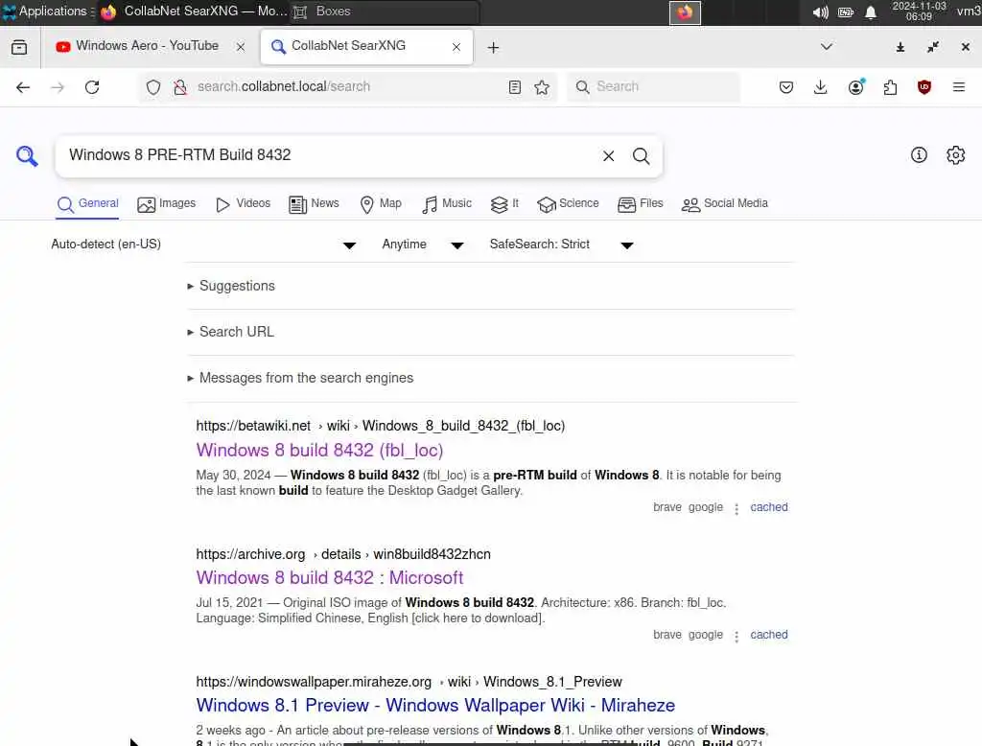Open uBlock Origin extension icon
Image resolution: width=982 pixels, height=746 pixels.
[x=924, y=87]
